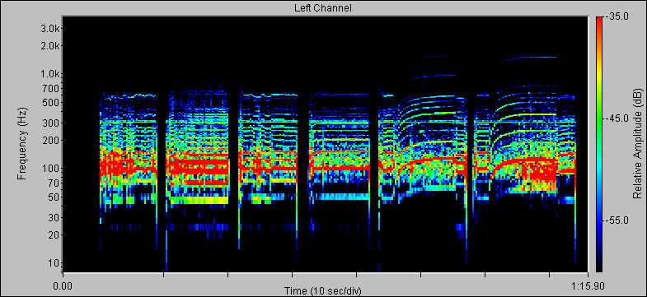647x297 pixels.
Task: Click the 500 frequency axis label
Action: pos(53,103)
